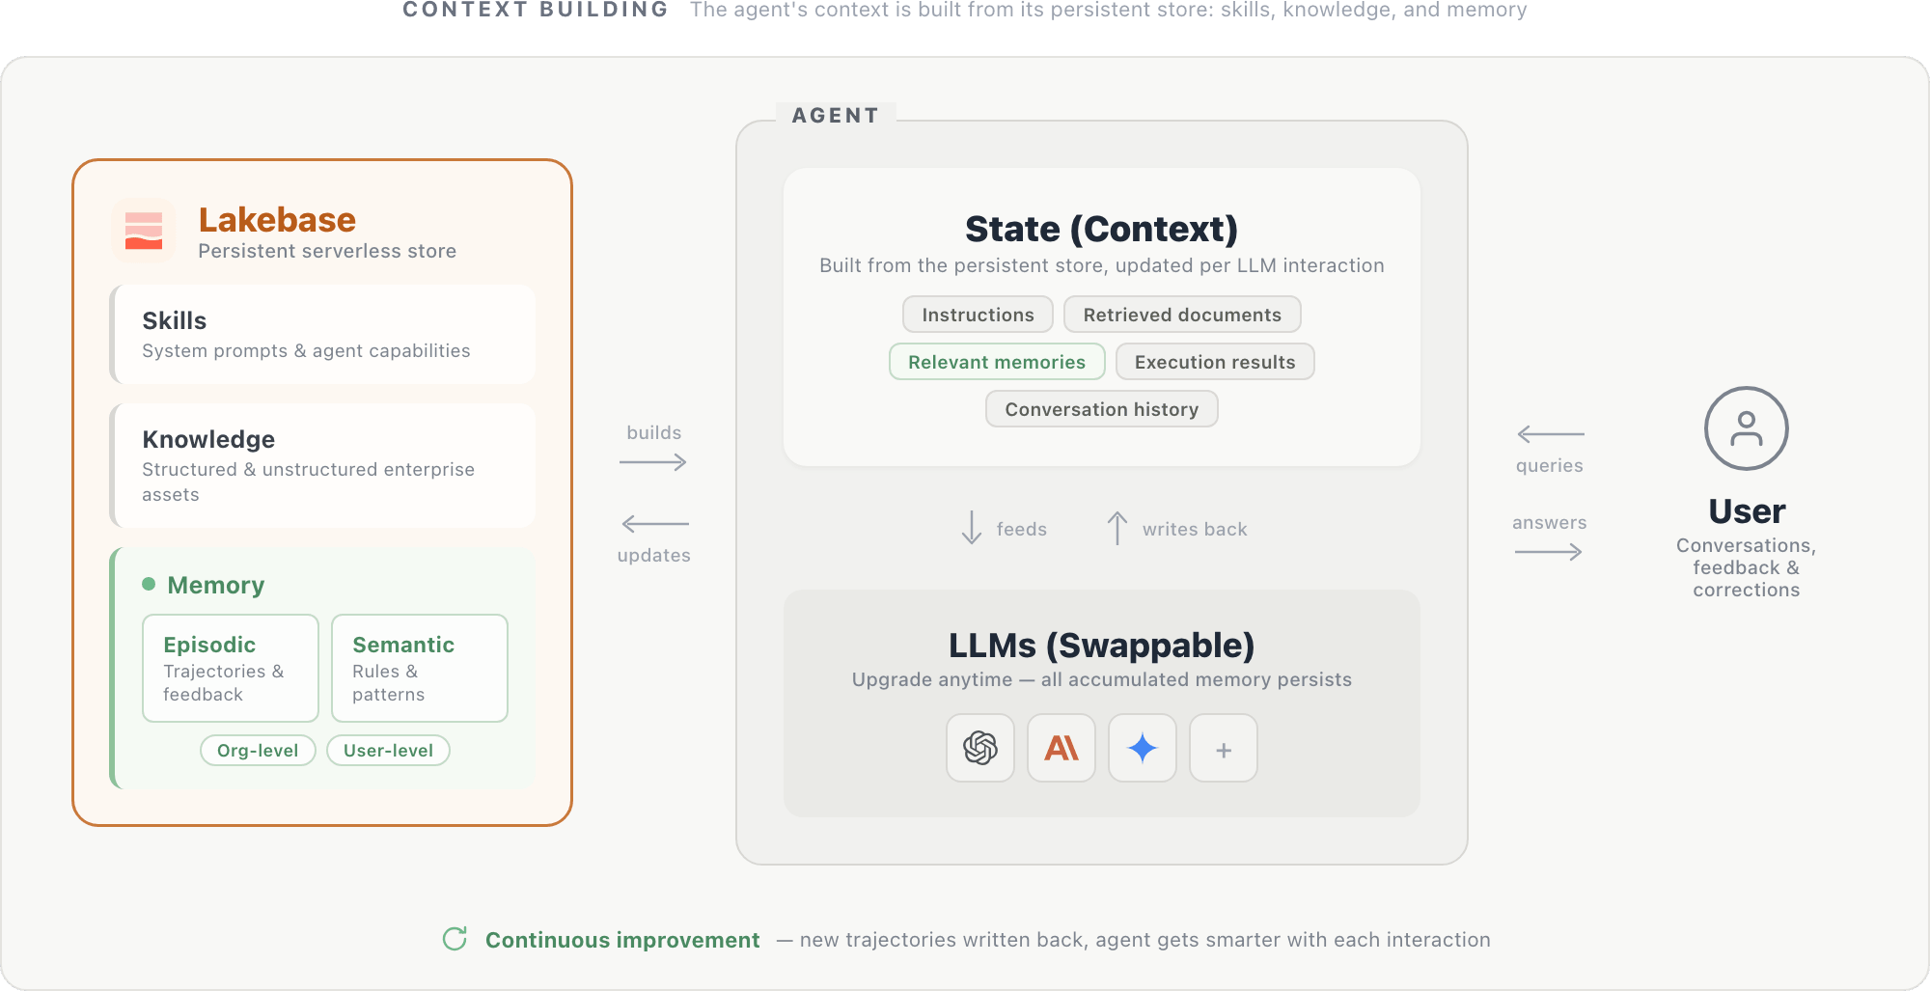Screen dimensions: 1930x991
Task: Click the add LLM plus button
Action: (x=1223, y=748)
